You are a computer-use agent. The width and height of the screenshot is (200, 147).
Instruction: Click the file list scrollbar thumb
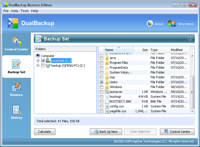[x=192, y=92]
